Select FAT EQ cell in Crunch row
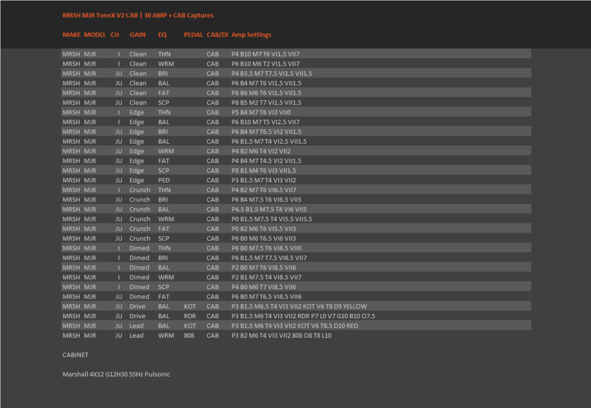The width and height of the screenshot is (591, 408). [x=163, y=229]
